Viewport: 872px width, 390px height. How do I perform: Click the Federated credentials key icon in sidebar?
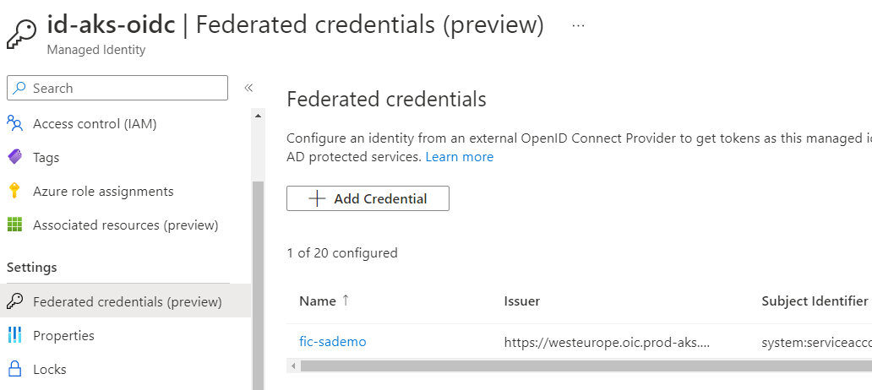coord(14,301)
